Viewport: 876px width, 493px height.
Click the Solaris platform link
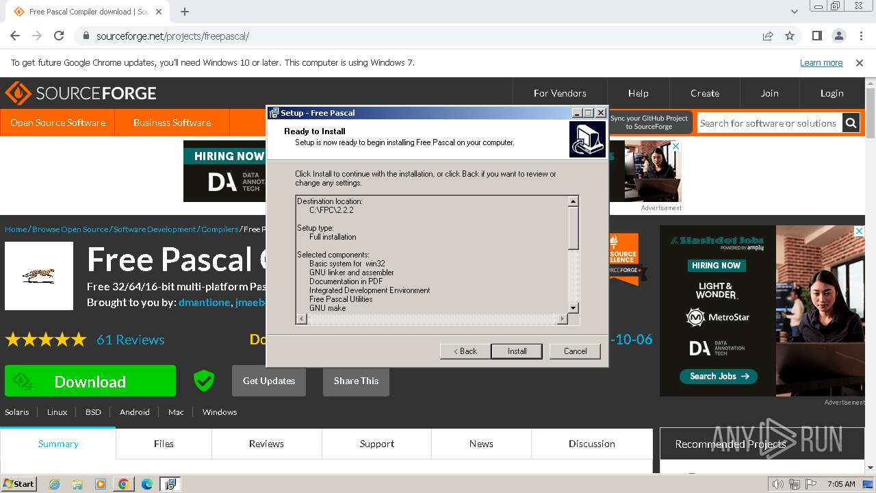[17, 412]
